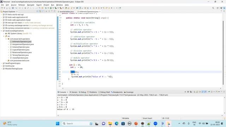
Task: Switch to the JavaVariables.java editor tab
Action: coord(66,12)
